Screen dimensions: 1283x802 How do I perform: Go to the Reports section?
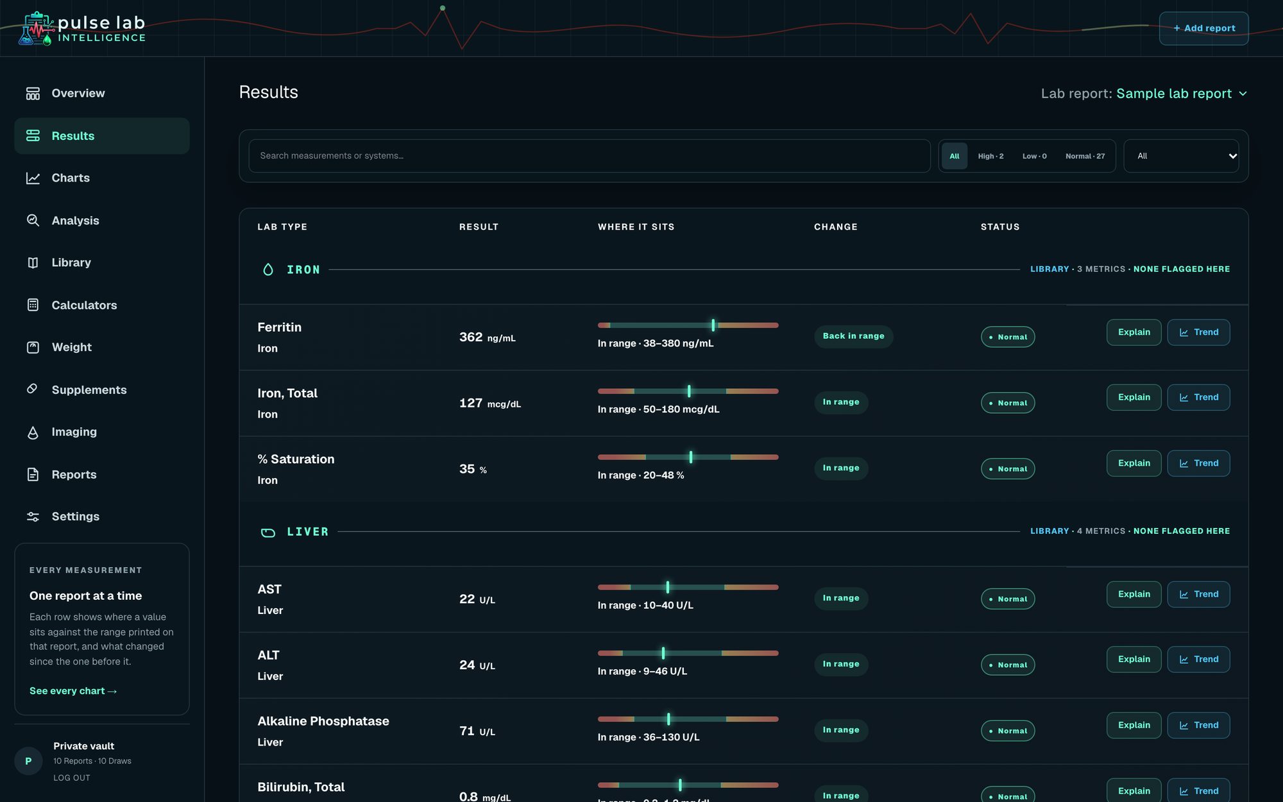[x=101, y=475]
